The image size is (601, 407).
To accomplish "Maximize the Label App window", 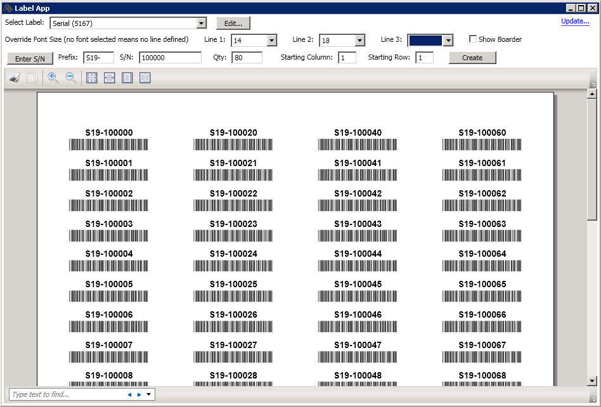I will pyautogui.click(x=581, y=8).
